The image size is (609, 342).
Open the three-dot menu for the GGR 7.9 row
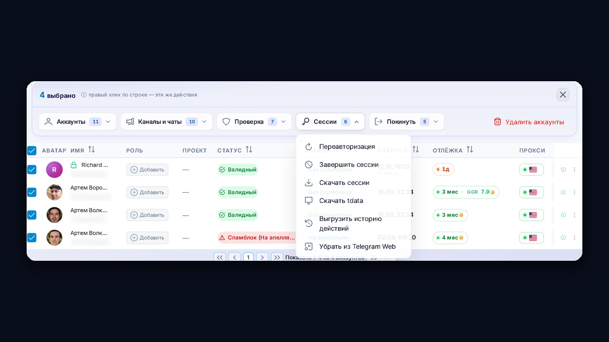point(574,192)
